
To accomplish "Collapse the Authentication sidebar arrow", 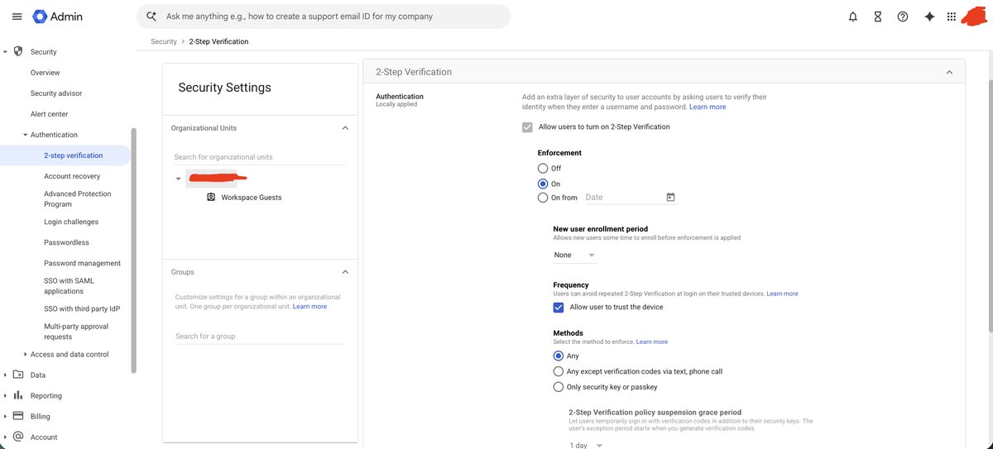I will (25, 135).
